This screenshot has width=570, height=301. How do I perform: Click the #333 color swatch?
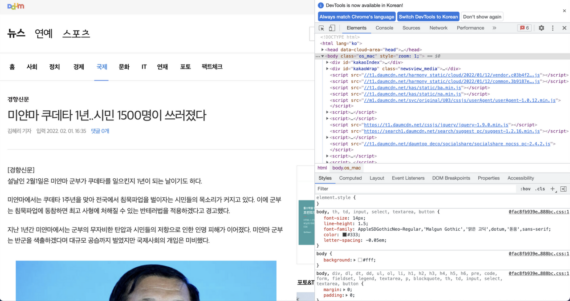[344, 235]
